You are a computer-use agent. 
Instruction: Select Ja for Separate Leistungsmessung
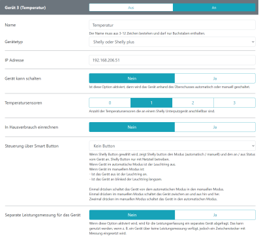pyautogui.click(x=215, y=215)
